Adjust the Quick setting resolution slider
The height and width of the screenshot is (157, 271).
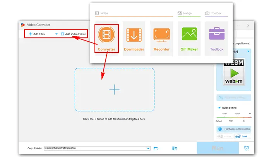(x=234, y=118)
